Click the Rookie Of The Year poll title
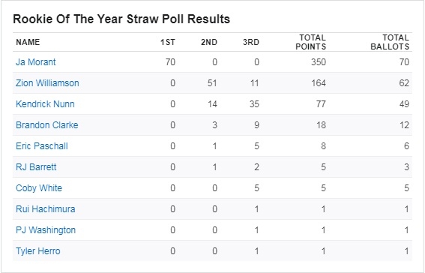This screenshot has width=425, height=273. click(x=121, y=19)
